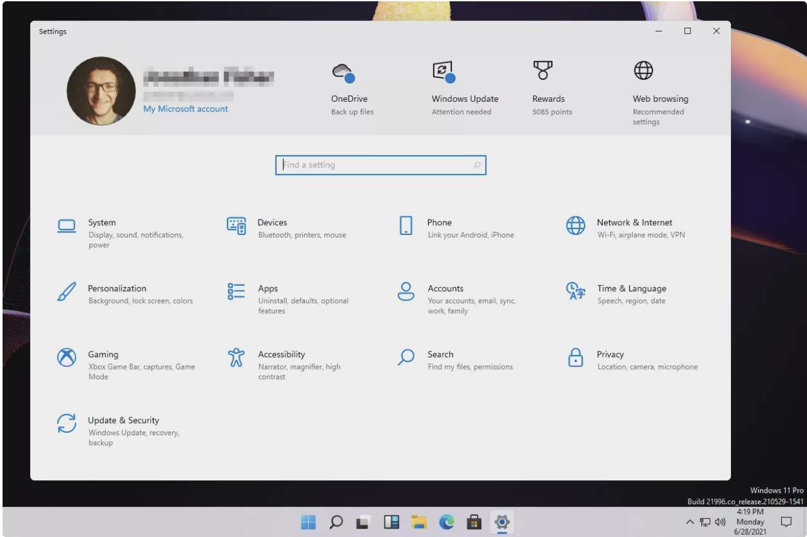Open Task View on the taskbar
This screenshot has height=537, width=807.
coord(364,522)
